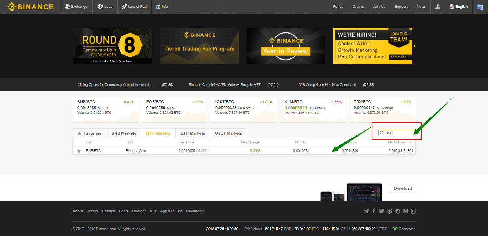Sort the table by 24h High column
This screenshot has width=488, height=236.
pos(302,142)
